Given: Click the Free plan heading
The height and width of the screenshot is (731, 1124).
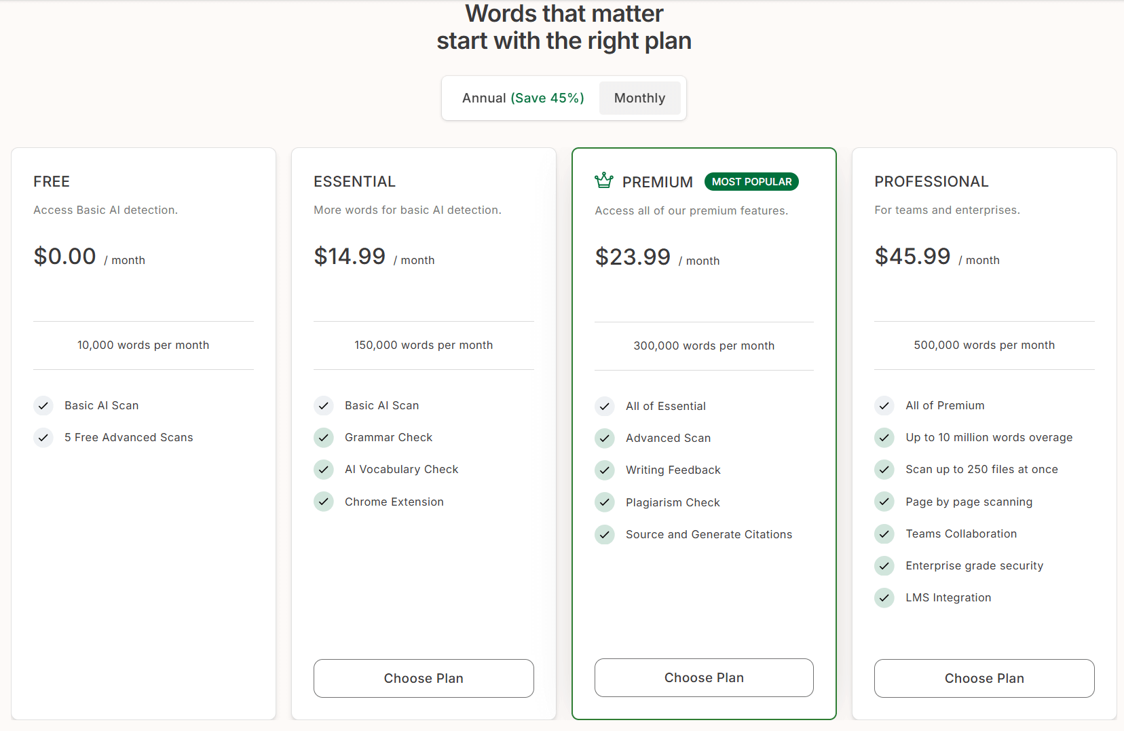Looking at the screenshot, I should [x=52, y=182].
